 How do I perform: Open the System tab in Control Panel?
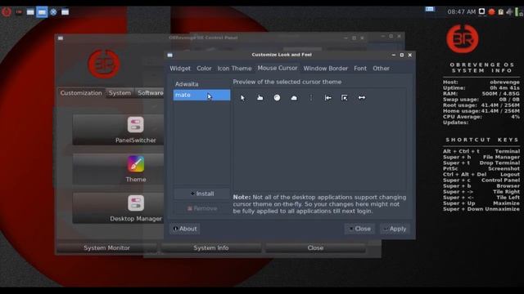120,93
